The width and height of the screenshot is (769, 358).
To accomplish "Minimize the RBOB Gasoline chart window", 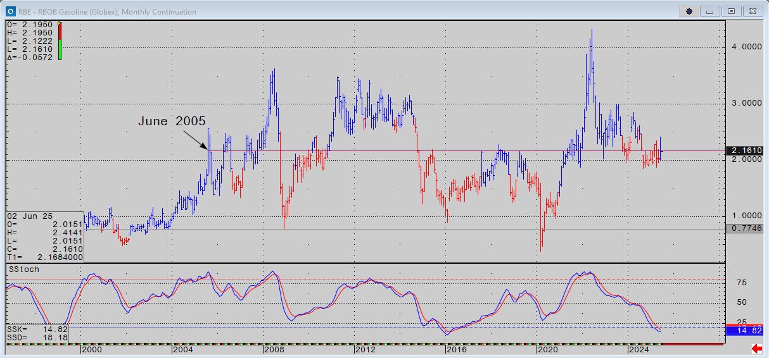I will pyautogui.click(x=710, y=11).
